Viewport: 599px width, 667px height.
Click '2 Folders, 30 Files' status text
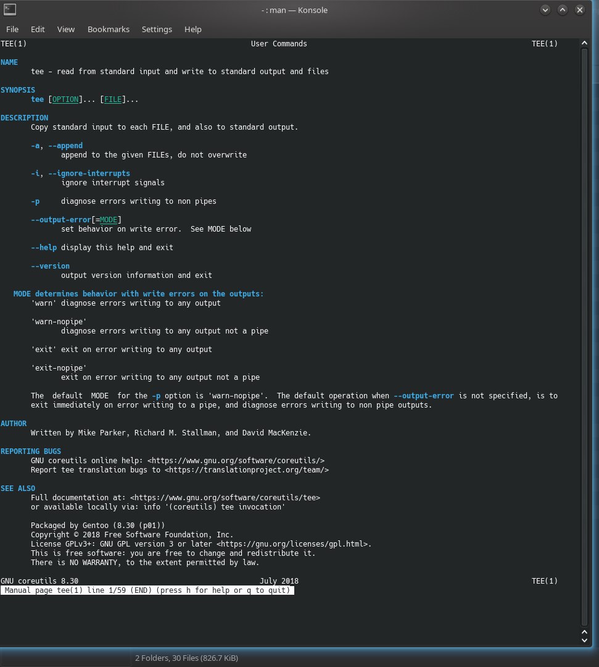point(186,658)
